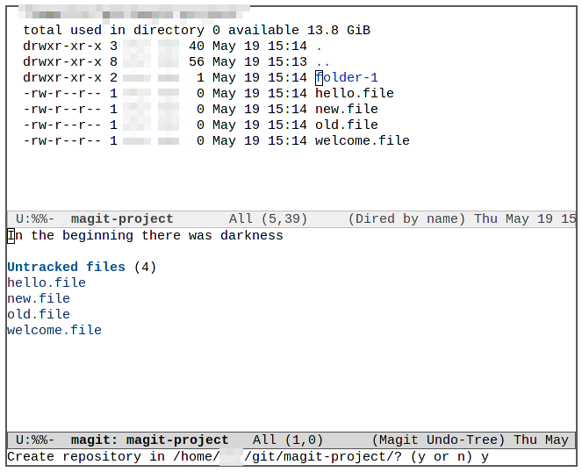Select welcome.file in the Dired listing
The height and width of the screenshot is (472, 582).
tap(363, 140)
